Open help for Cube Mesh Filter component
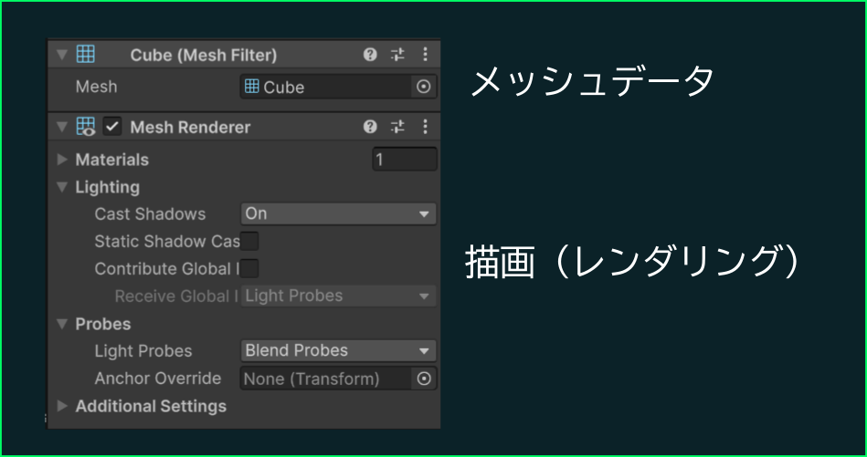Image resolution: width=867 pixels, height=457 pixels. [x=370, y=54]
